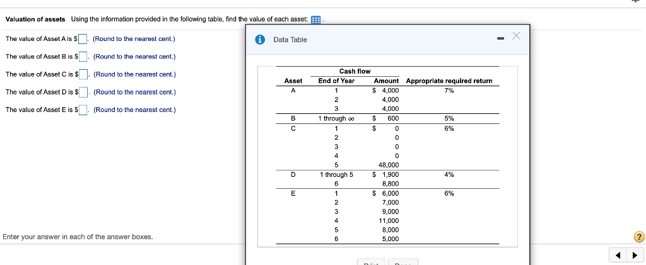The image size is (646, 265).
Task: Click the 'Cash flow' column header
Action: click(x=355, y=72)
